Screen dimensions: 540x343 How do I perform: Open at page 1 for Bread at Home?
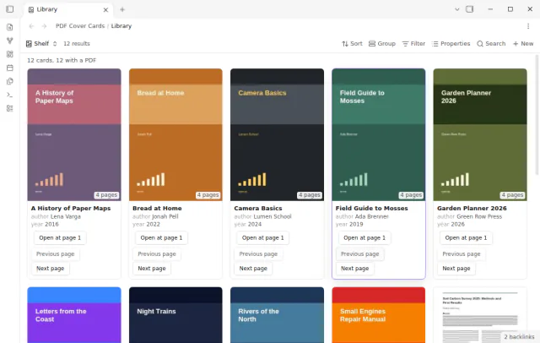[161, 238]
